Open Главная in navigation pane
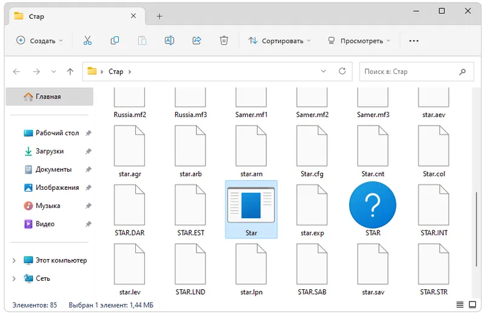The width and height of the screenshot is (485, 316). pyautogui.click(x=50, y=96)
